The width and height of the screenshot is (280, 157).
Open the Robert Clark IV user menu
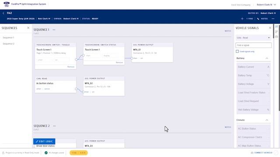pyautogui.click(x=266, y=5)
